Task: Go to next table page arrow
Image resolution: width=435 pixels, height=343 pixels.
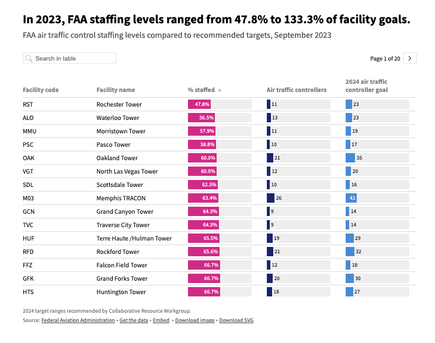Action: (x=410, y=58)
